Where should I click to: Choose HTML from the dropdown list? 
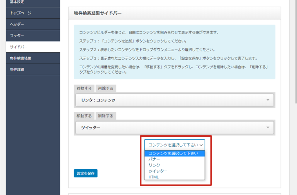coord(154,177)
